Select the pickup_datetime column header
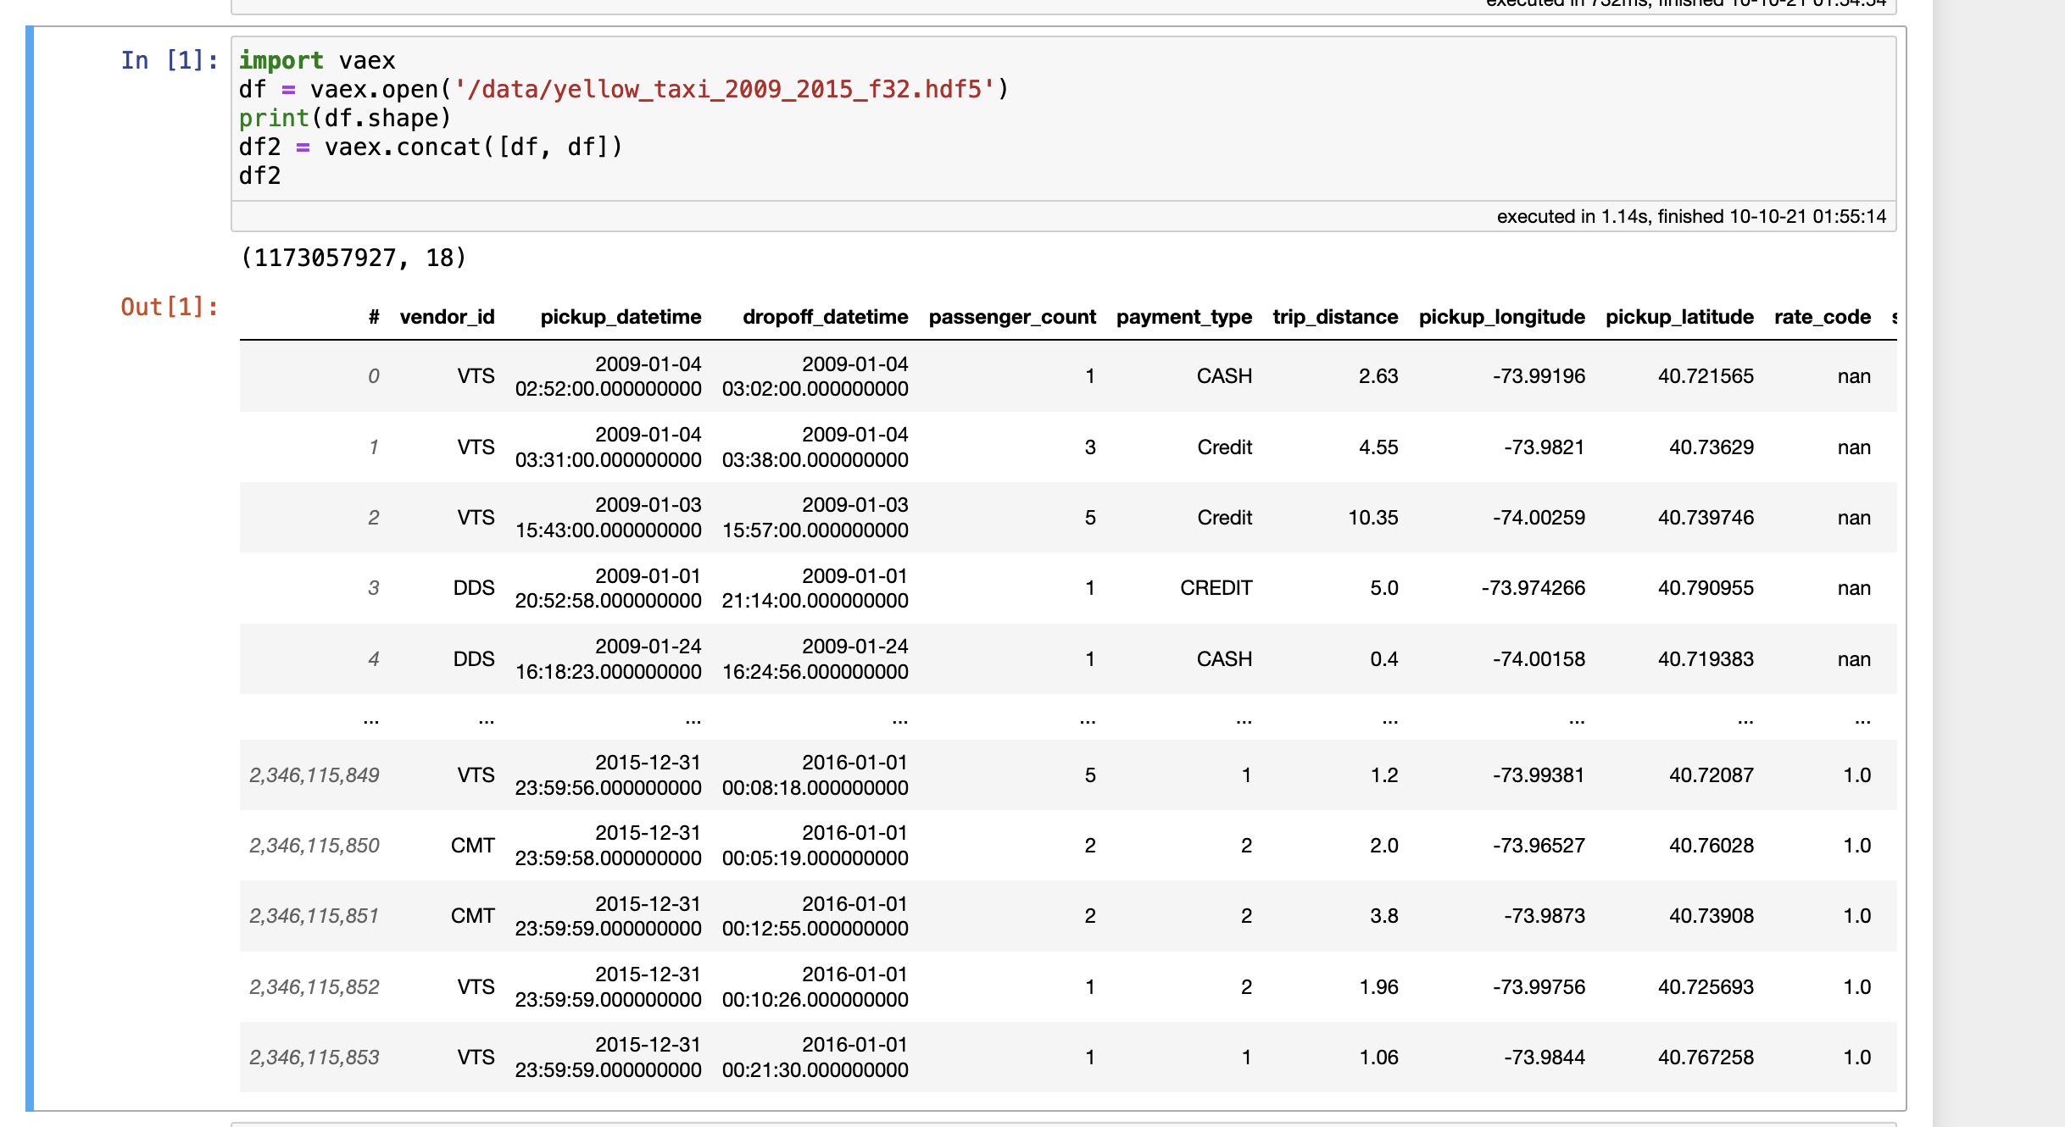Viewport: 2065px width, 1127px height. (621, 317)
